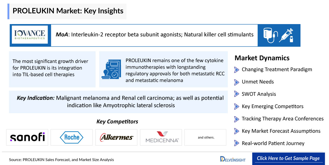The height and width of the screenshot is (165, 329).
Task: Click the 'and others.' competitor tile
Action: pos(206,137)
